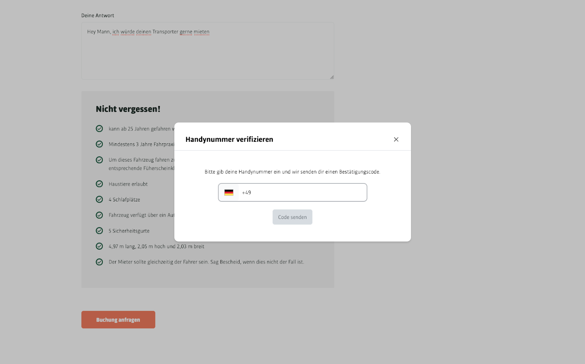The height and width of the screenshot is (364, 585).
Task: Select the checkmark icon for '4 Schlafplätze'
Action: pyautogui.click(x=99, y=200)
